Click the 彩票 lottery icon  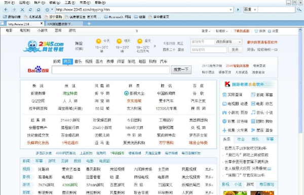click(x=224, y=121)
